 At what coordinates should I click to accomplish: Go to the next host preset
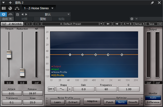[26, 14]
